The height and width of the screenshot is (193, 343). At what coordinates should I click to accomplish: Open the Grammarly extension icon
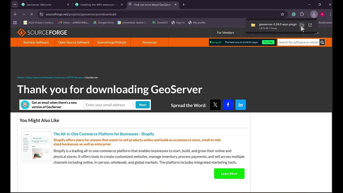[x=294, y=14]
